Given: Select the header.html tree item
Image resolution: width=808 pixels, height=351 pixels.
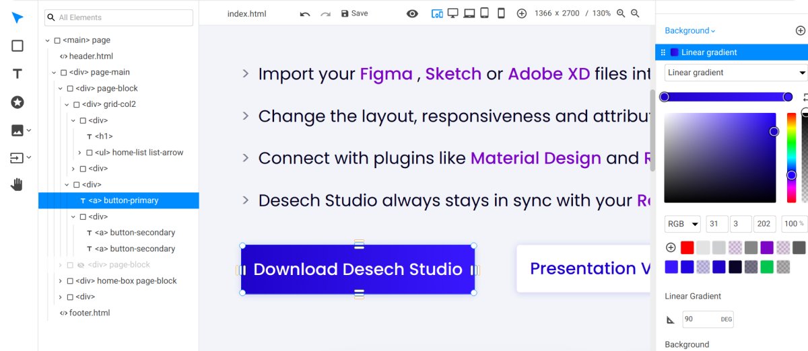Looking at the screenshot, I should [91, 56].
